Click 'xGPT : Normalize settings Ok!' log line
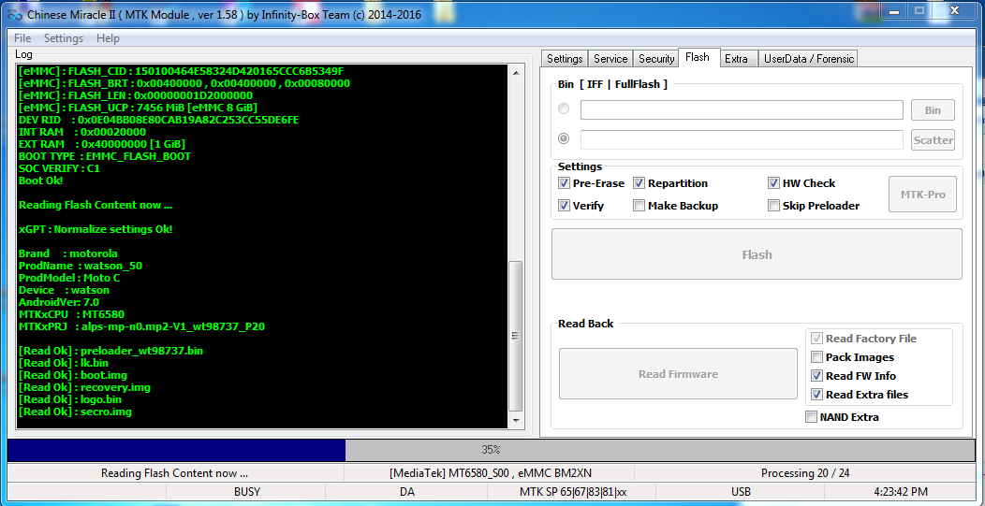The width and height of the screenshot is (985, 506). 96,229
